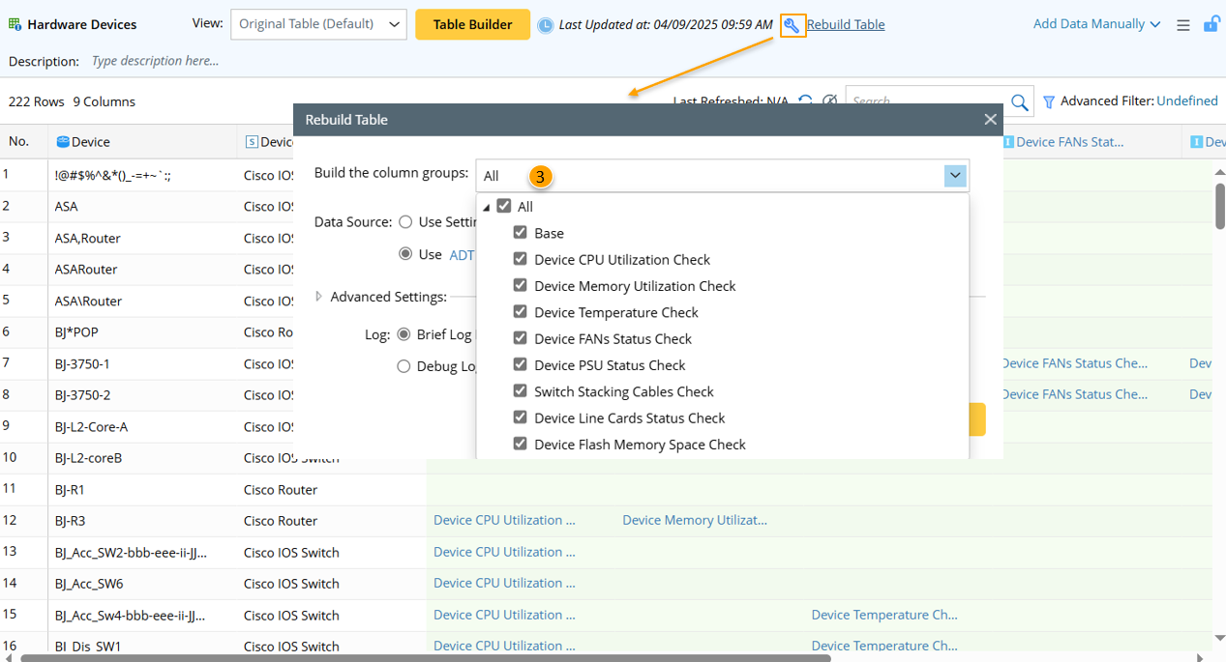Click the refresh icon beside Last Refreshed
The image size is (1226, 662).
(805, 101)
